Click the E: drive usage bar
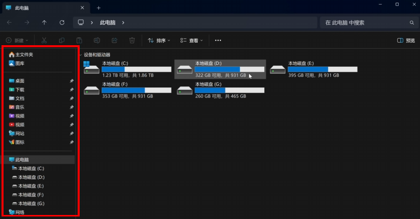The height and width of the screenshot is (219, 420). point(323,69)
